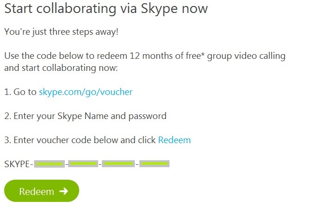The image size is (326, 207).
Task: Select the third redacted voucher code block
Action: (x=118, y=163)
